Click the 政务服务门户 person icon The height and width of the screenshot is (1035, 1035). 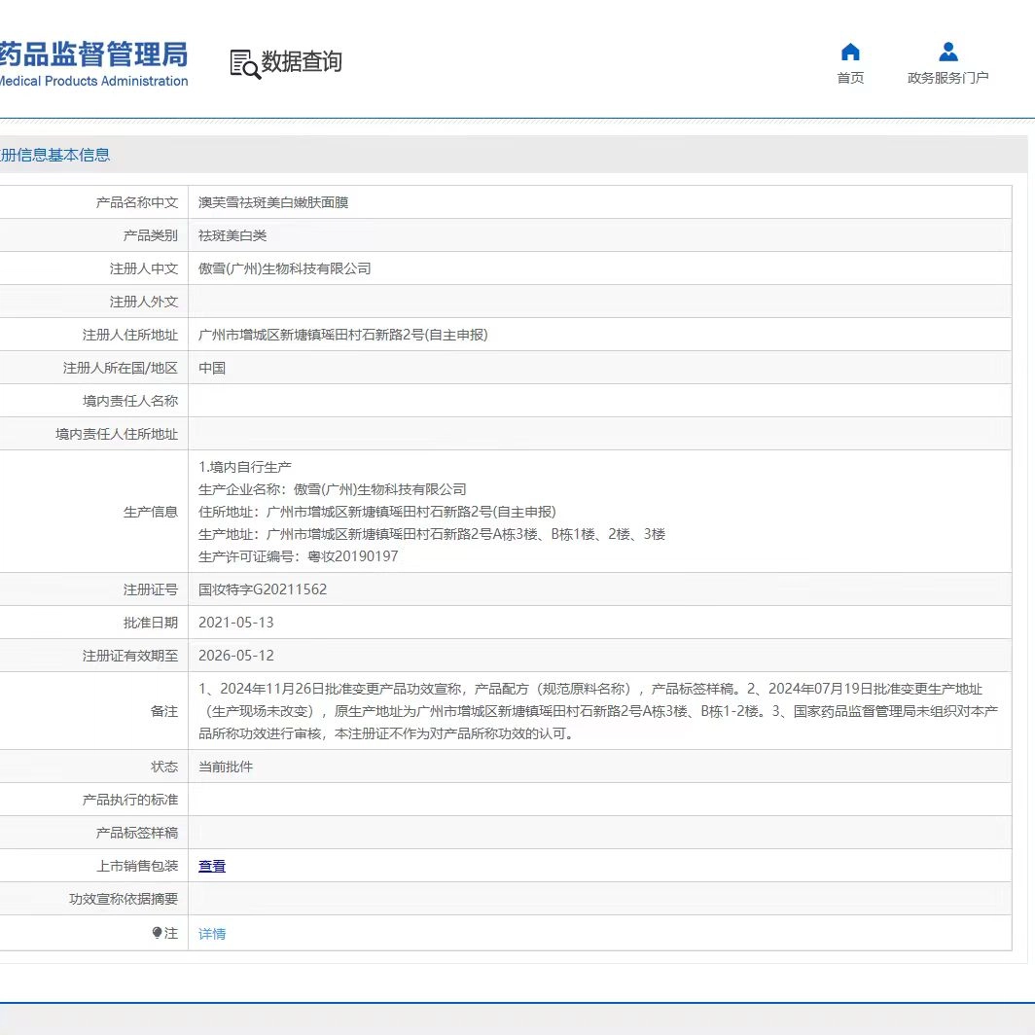tap(947, 53)
